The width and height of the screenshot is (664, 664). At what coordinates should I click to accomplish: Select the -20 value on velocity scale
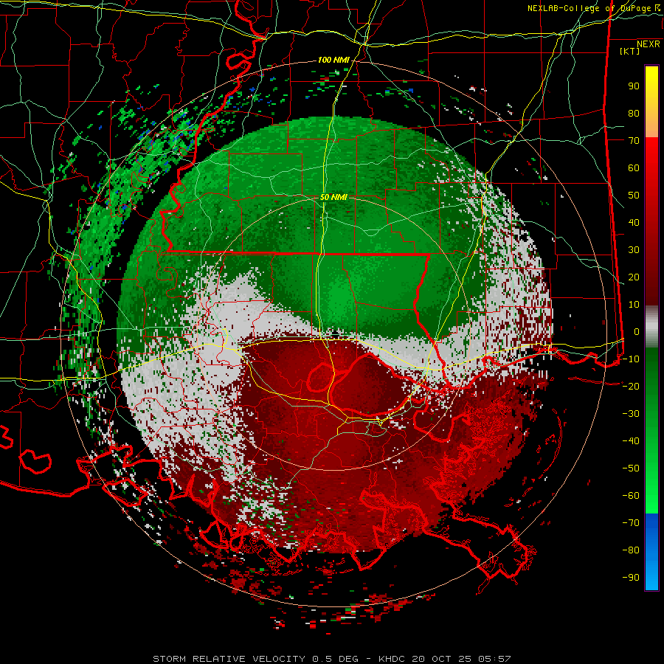631,387
